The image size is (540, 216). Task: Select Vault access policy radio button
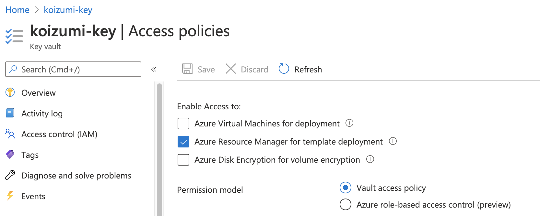point(346,188)
